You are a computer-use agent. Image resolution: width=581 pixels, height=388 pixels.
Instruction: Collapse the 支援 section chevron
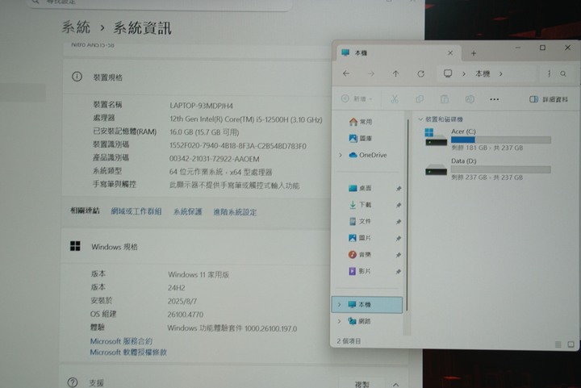point(395,385)
